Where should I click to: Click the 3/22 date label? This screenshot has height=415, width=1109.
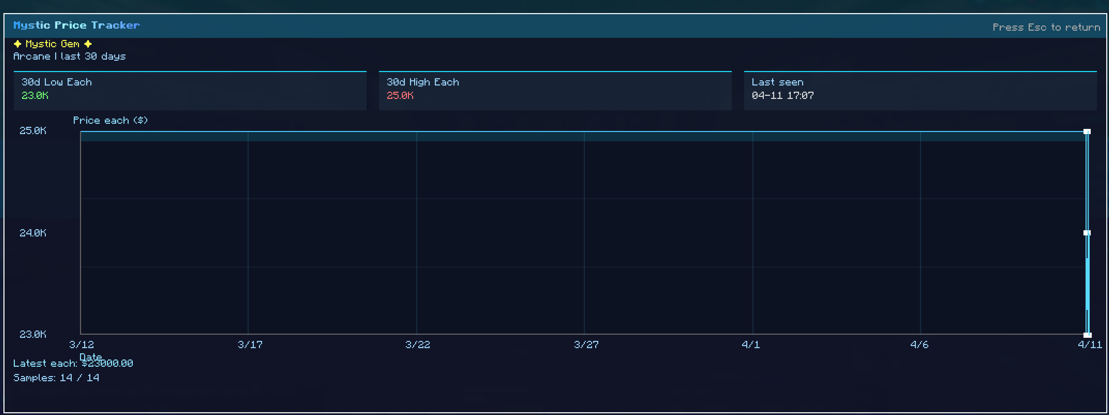click(418, 344)
